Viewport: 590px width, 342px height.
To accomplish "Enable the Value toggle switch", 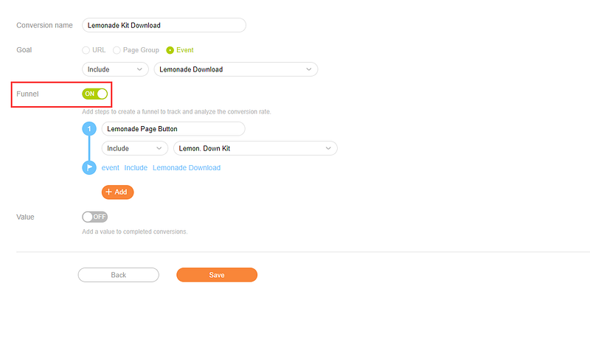I will [x=95, y=217].
